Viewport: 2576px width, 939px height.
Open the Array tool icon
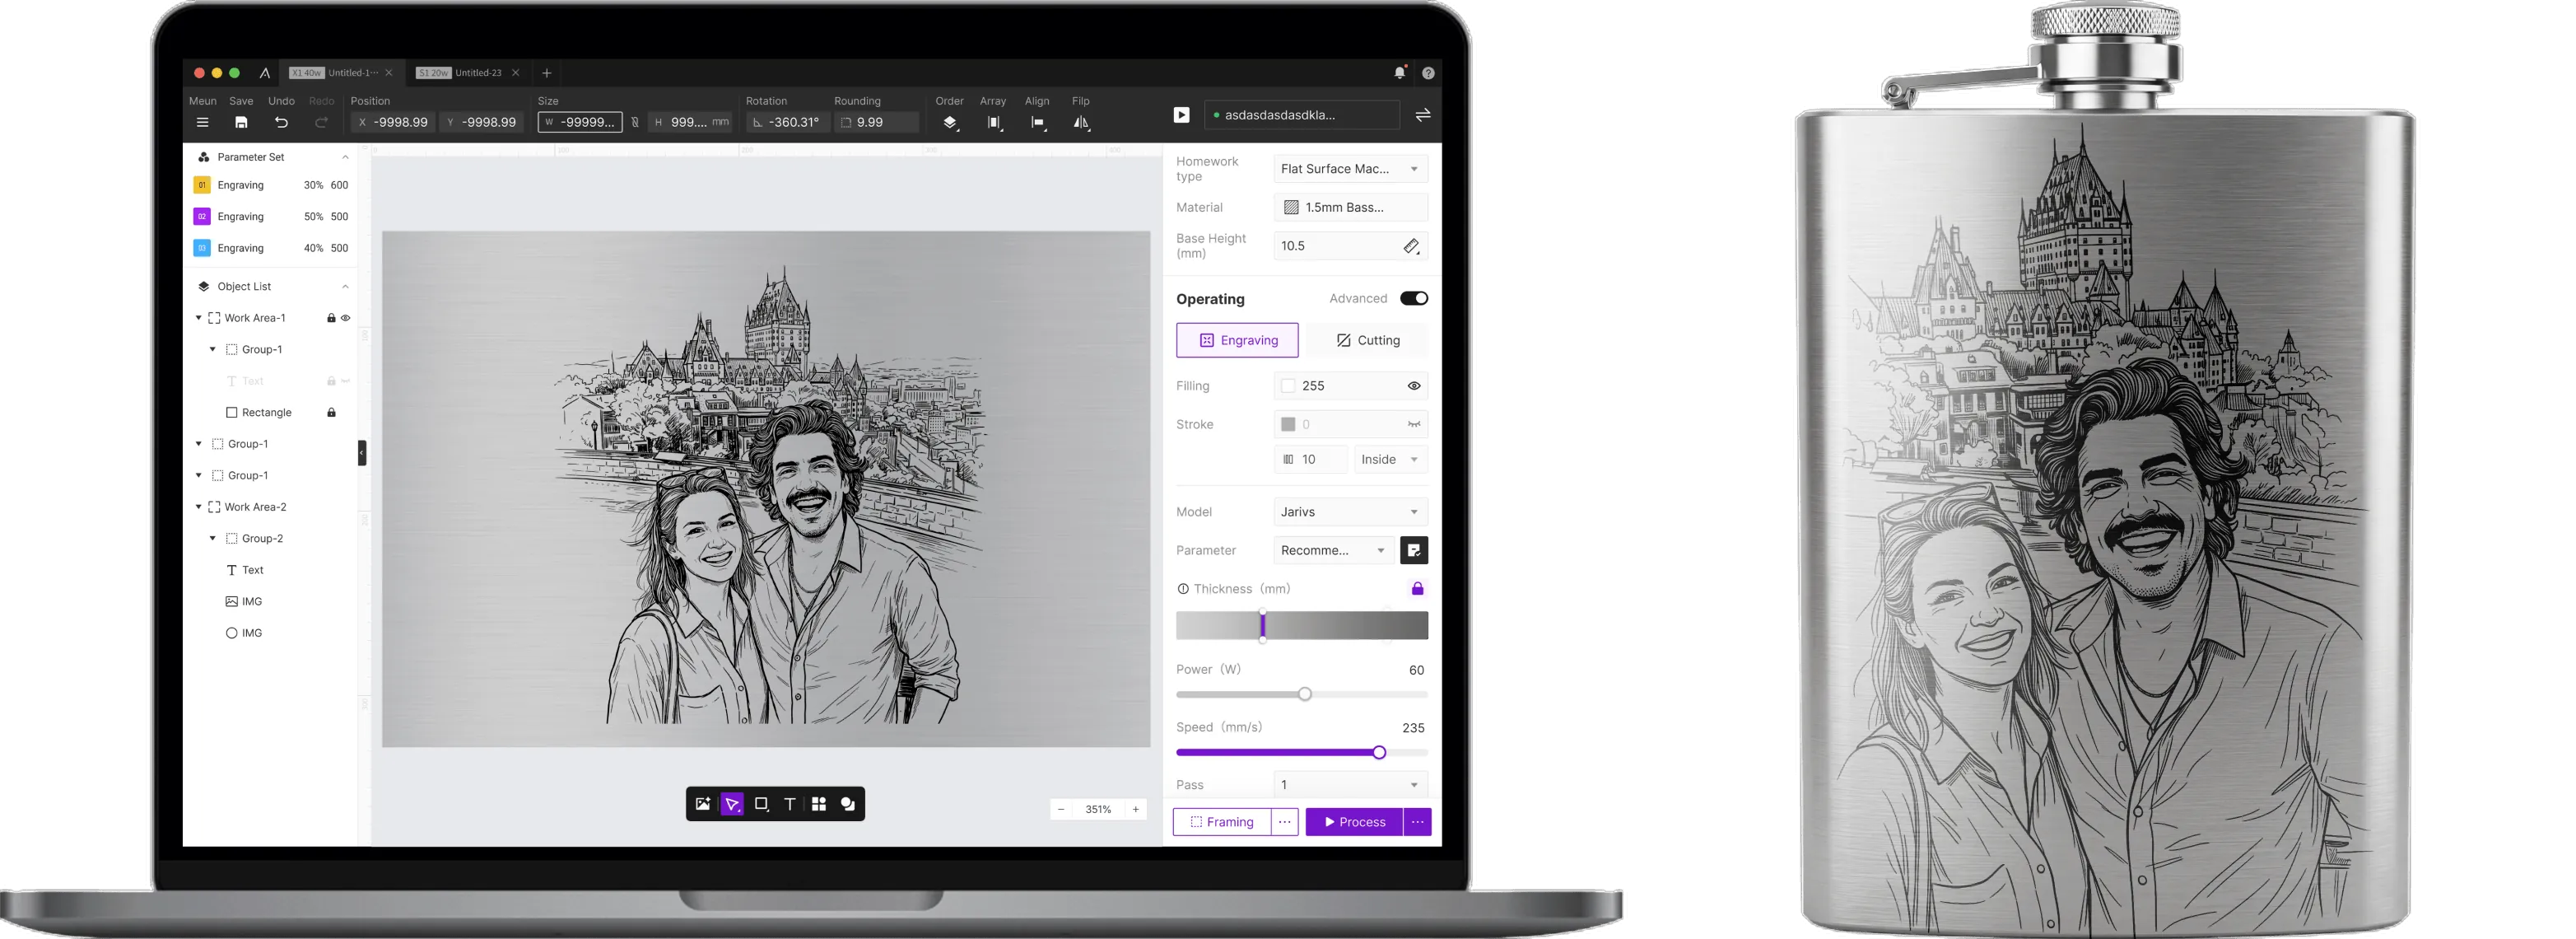[994, 122]
